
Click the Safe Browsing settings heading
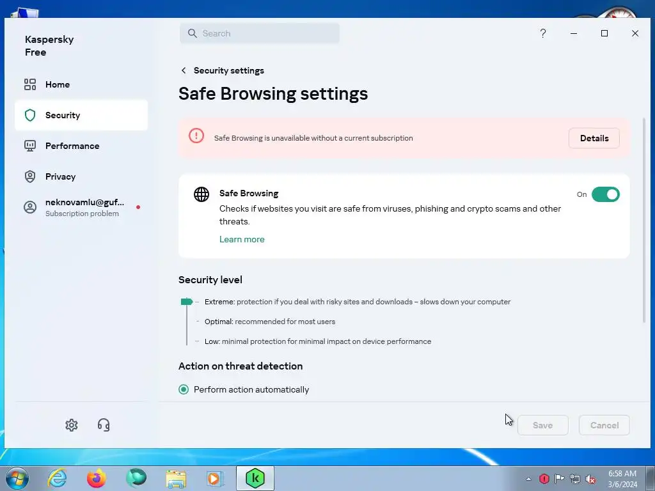pos(273,93)
